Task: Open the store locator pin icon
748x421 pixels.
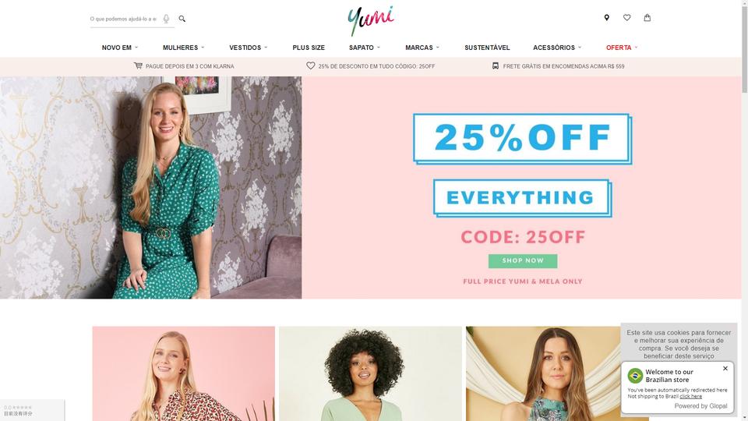Action: click(x=606, y=18)
